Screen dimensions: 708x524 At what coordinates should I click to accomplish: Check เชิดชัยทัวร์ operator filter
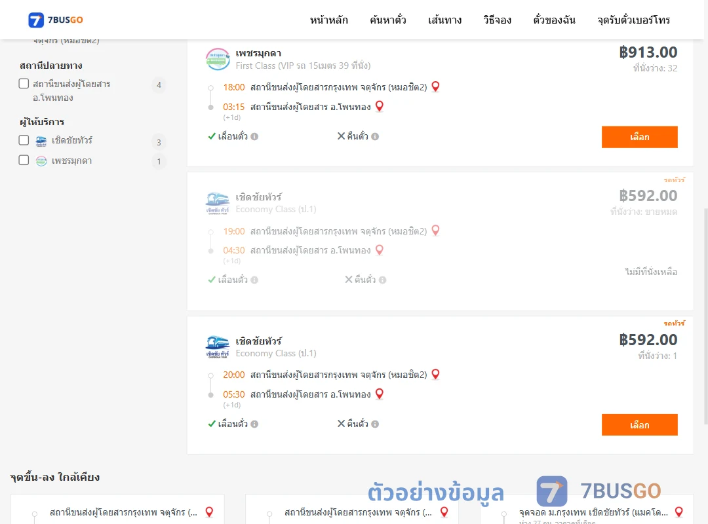pos(24,140)
